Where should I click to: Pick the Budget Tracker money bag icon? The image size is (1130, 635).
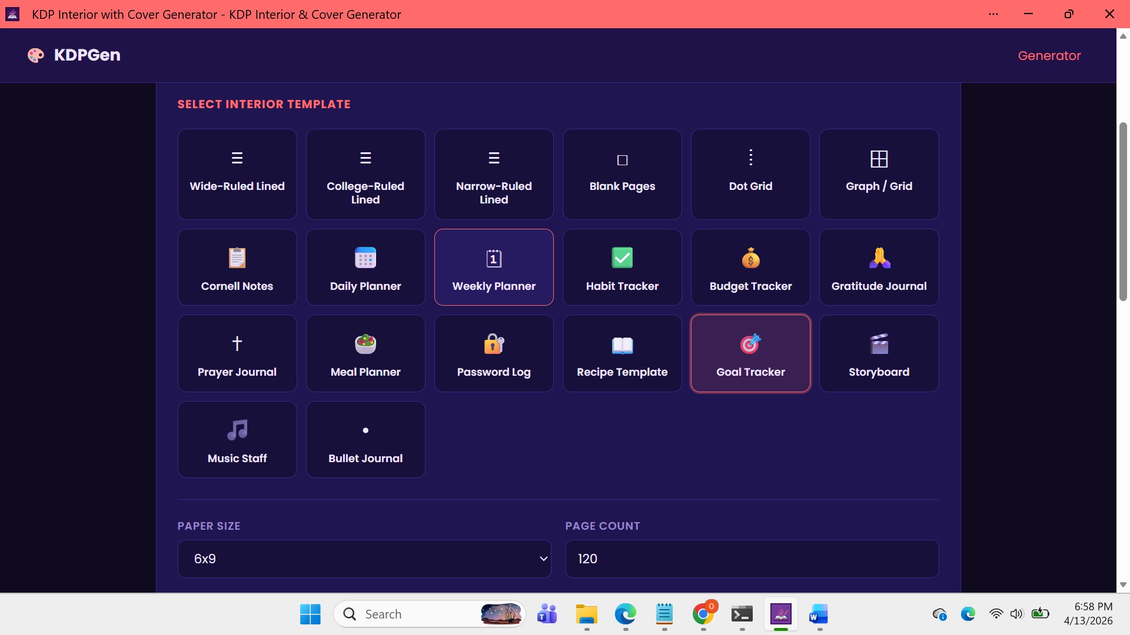(x=750, y=258)
